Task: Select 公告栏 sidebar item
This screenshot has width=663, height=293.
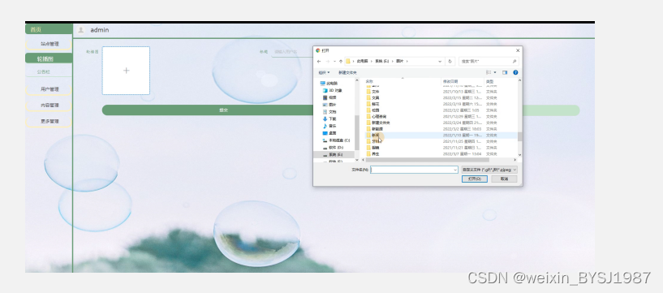Action: coord(44,72)
